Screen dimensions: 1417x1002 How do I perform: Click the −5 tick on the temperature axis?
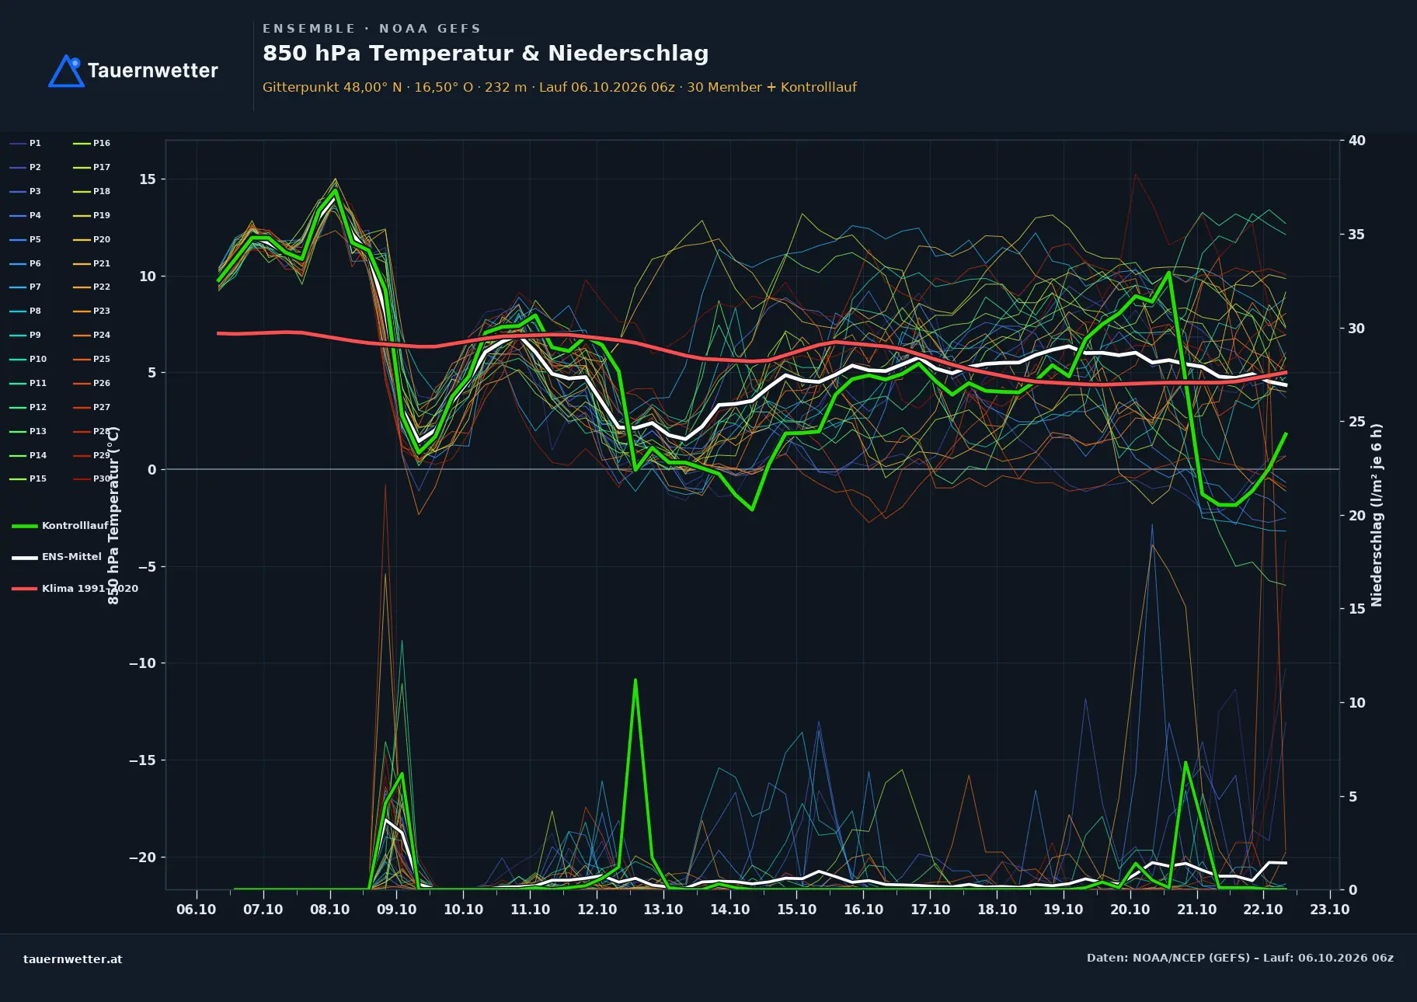[x=147, y=567]
